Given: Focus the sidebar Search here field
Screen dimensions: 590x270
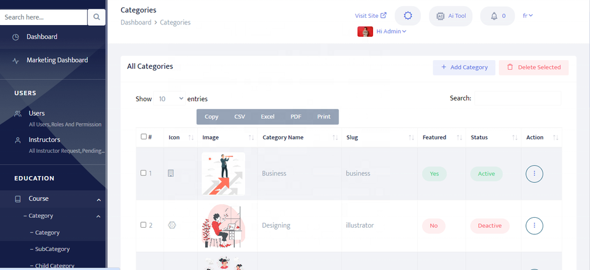Looking at the screenshot, I should click(44, 17).
